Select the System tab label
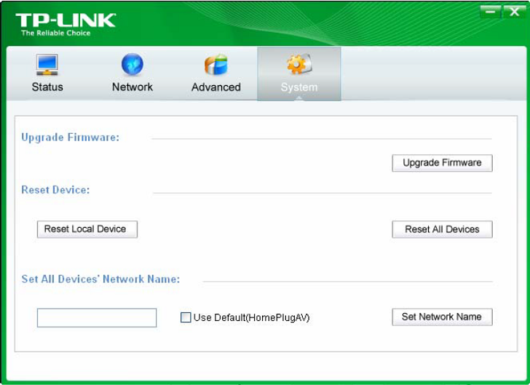This screenshot has height=385, width=530. 298,87
